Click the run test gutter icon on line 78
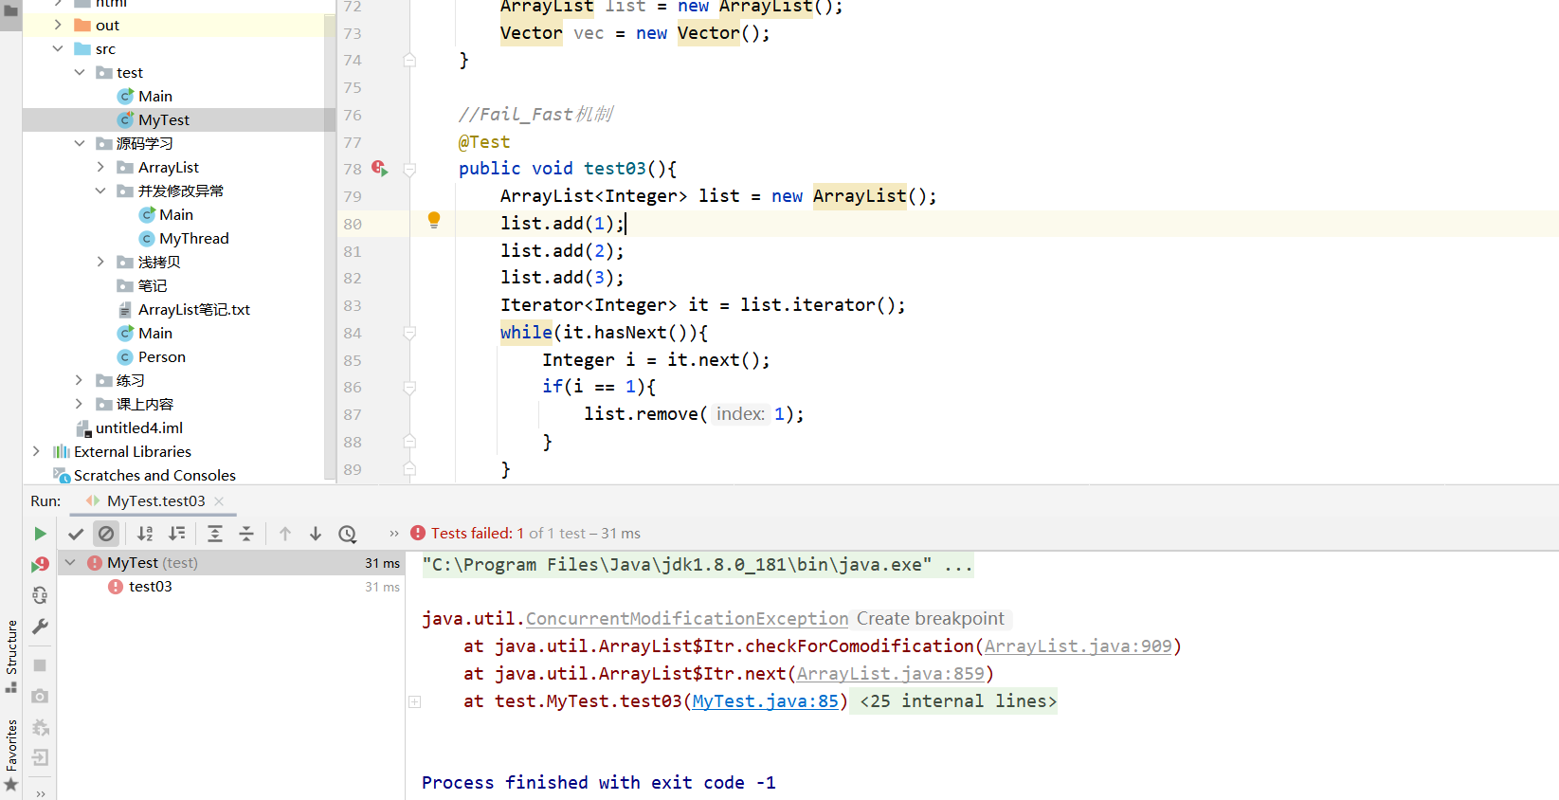This screenshot has width=1559, height=800. tap(379, 168)
